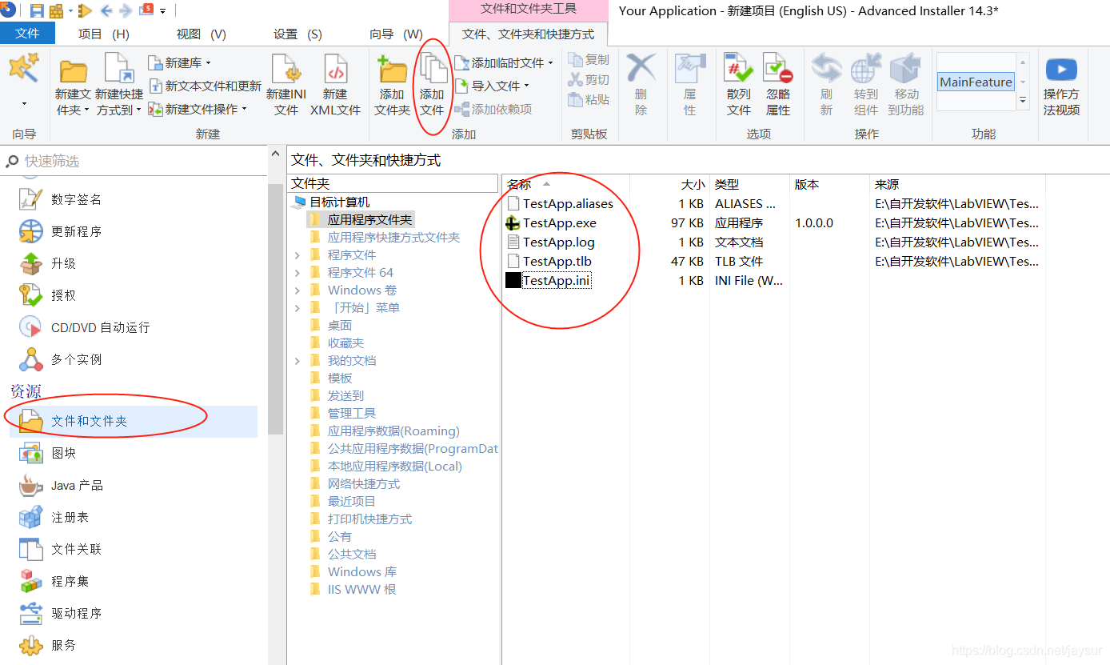Click the Properties (属性) ribbon button

coord(689,85)
